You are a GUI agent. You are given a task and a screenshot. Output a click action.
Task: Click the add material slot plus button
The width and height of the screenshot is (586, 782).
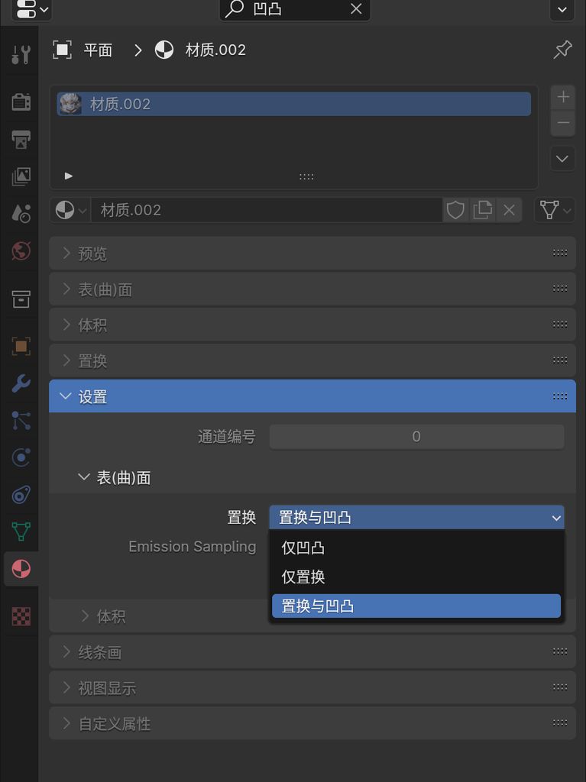[563, 97]
